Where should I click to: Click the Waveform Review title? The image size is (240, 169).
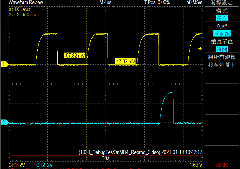(x=26, y=2)
